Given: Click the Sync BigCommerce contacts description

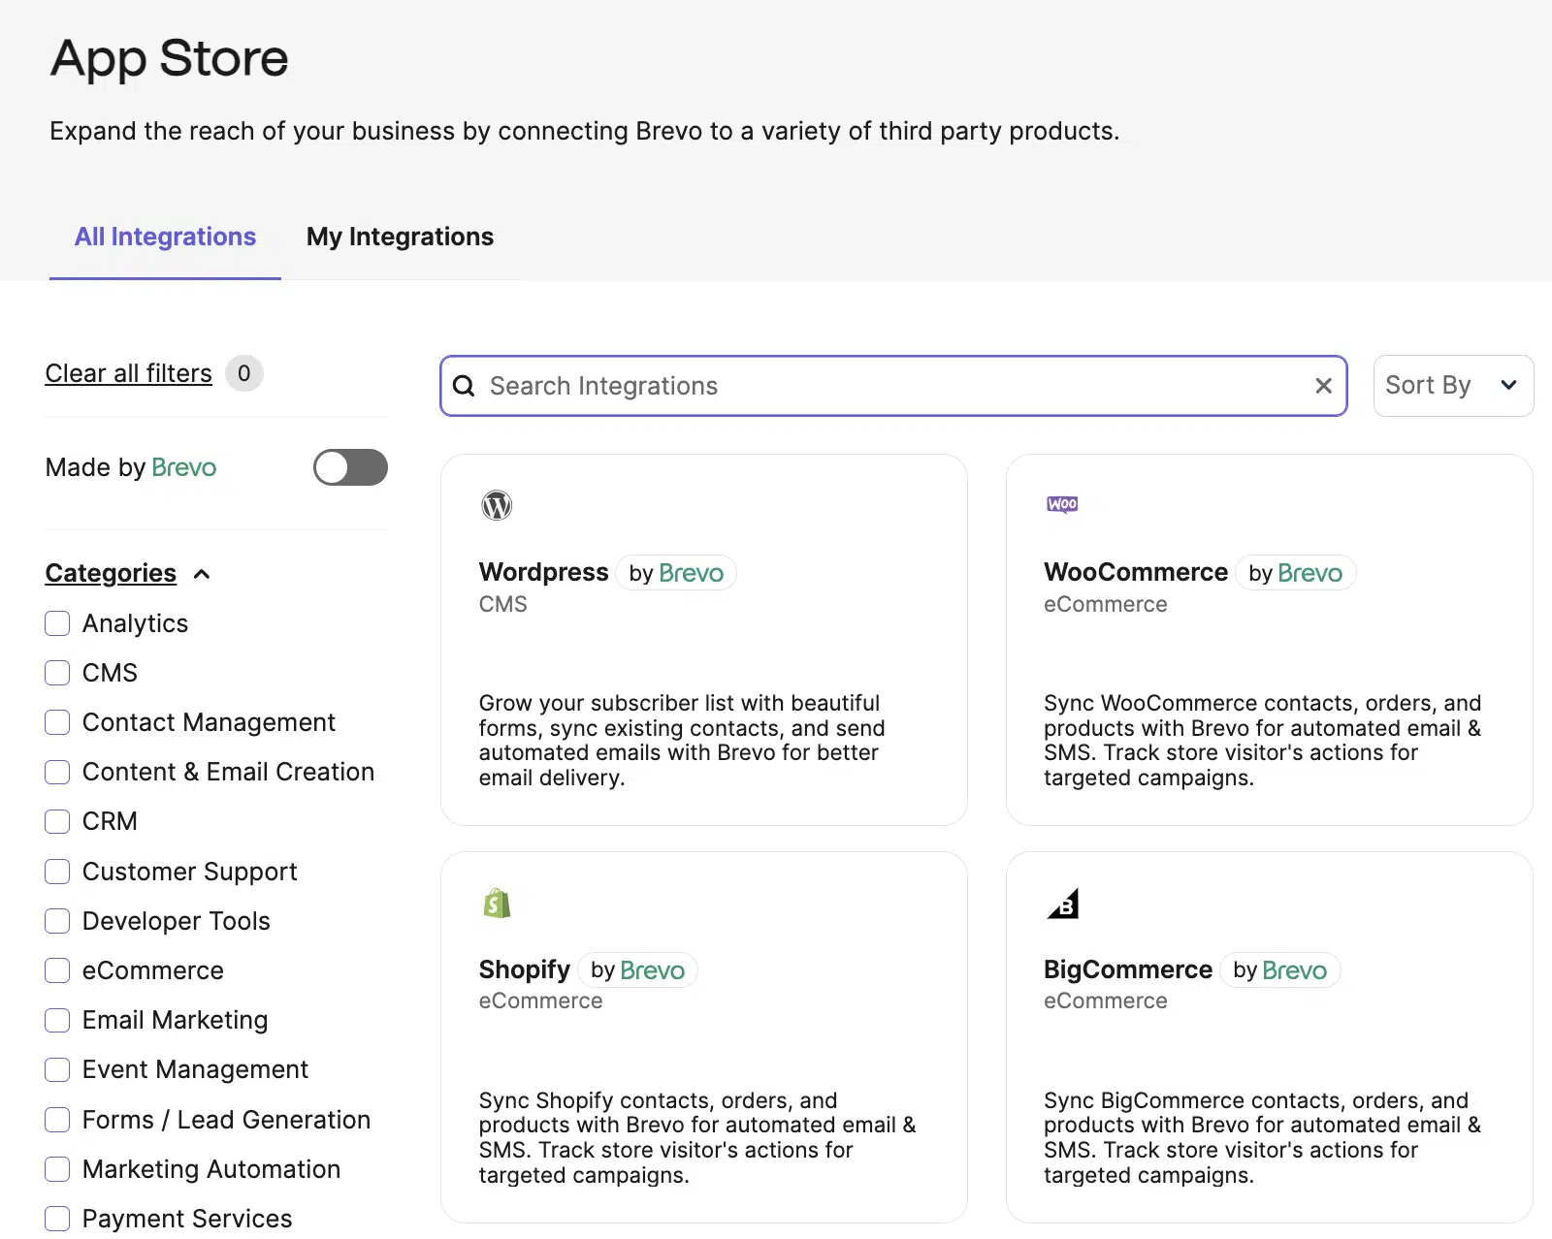Looking at the screenshot, I should tap(1262, 1137).
